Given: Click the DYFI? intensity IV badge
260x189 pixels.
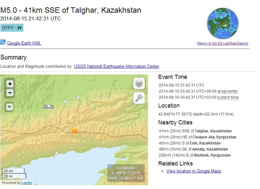Looking at the screenshot, I should click(12, 28).
